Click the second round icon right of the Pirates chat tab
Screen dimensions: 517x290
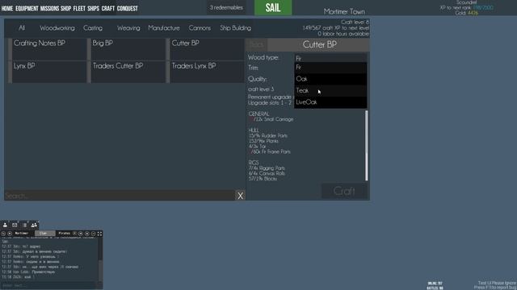coord(81,234)
